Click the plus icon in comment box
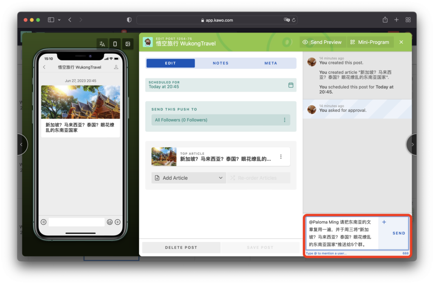Image resolution: width=434 pixels, height=284 pixels. 384,222
